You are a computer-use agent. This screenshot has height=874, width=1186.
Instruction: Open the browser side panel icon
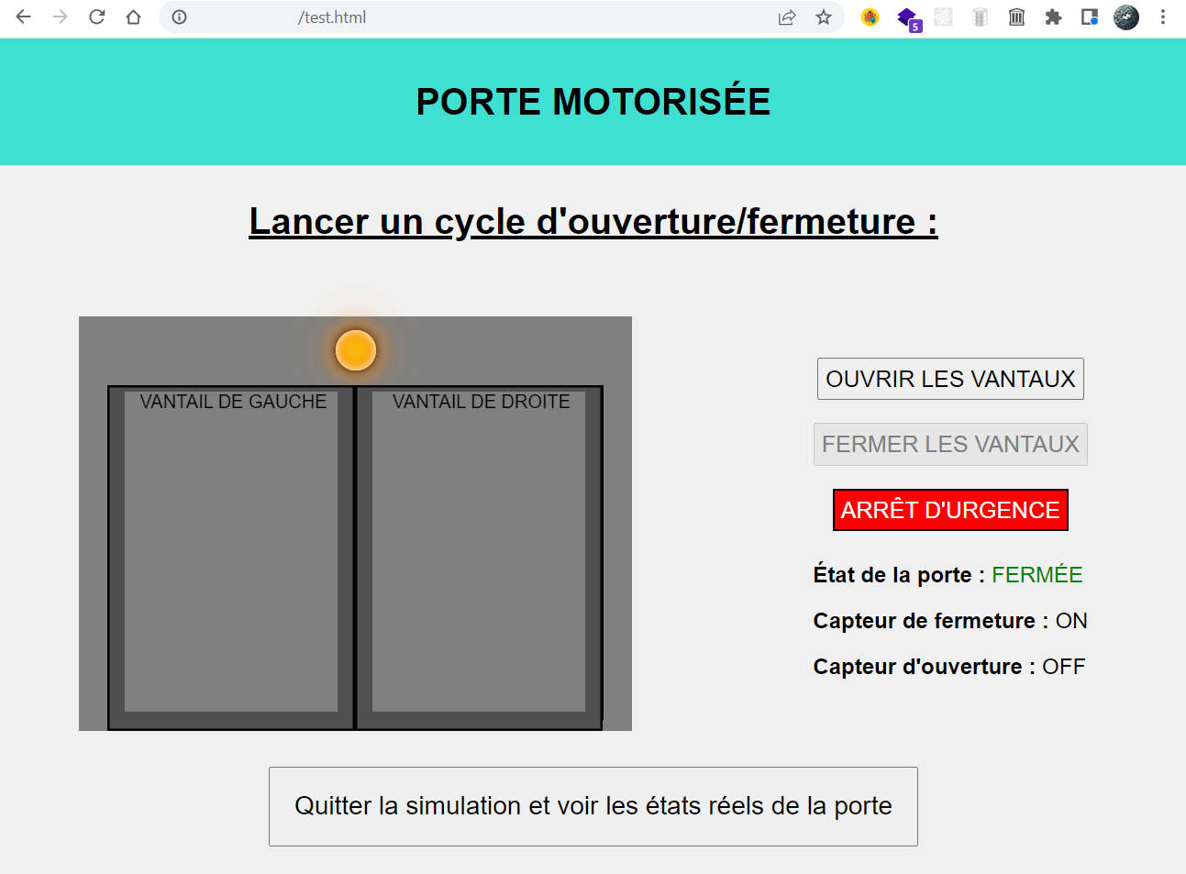coord(1089,17)
